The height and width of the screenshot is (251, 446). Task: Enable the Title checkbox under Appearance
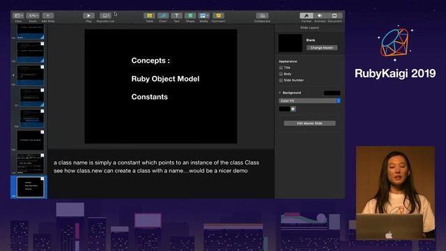(281, 68)
